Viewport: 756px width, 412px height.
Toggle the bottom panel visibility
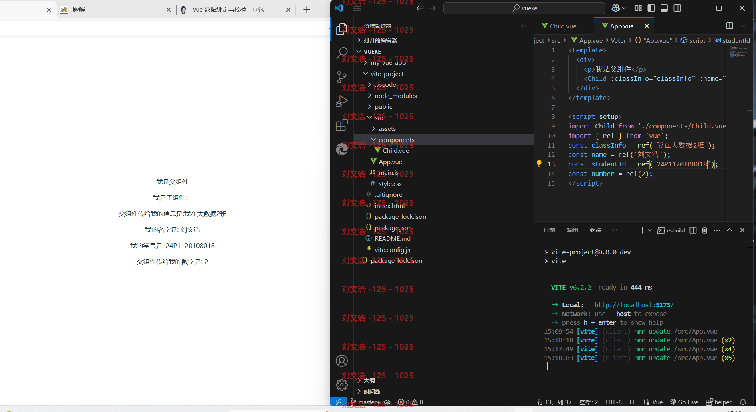tap(664, 8)
